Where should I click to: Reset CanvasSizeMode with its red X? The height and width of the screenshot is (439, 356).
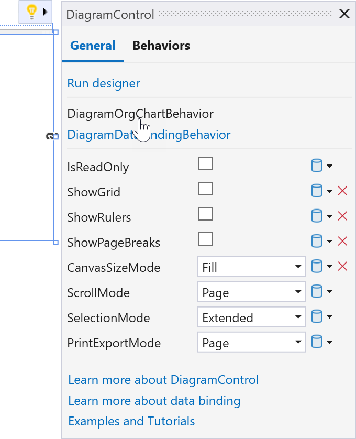(343, 267)
